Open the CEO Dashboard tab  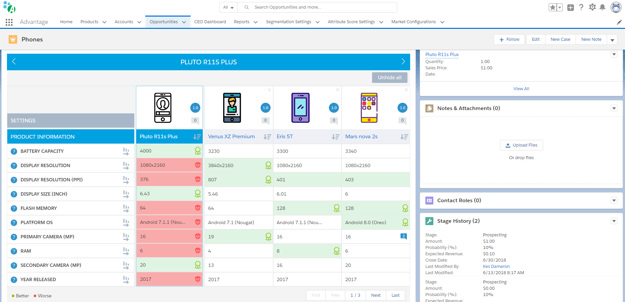[x=210, y=22]
